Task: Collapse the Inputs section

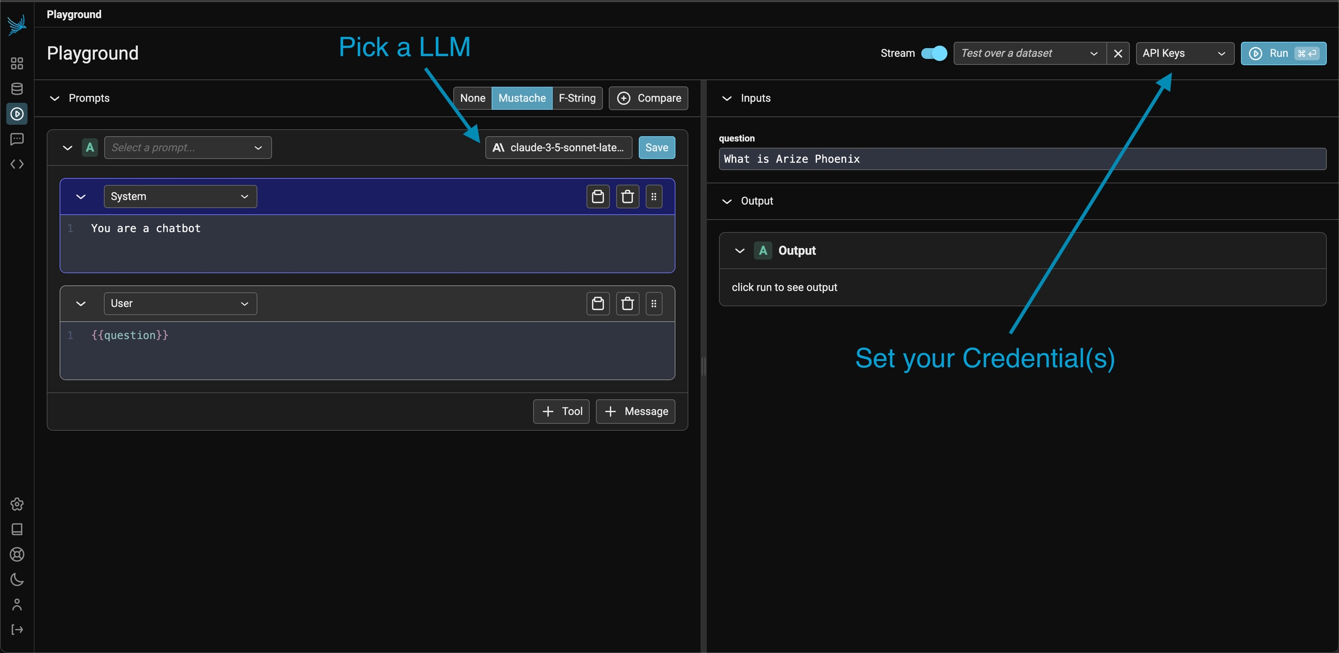Action: (726, 98)
